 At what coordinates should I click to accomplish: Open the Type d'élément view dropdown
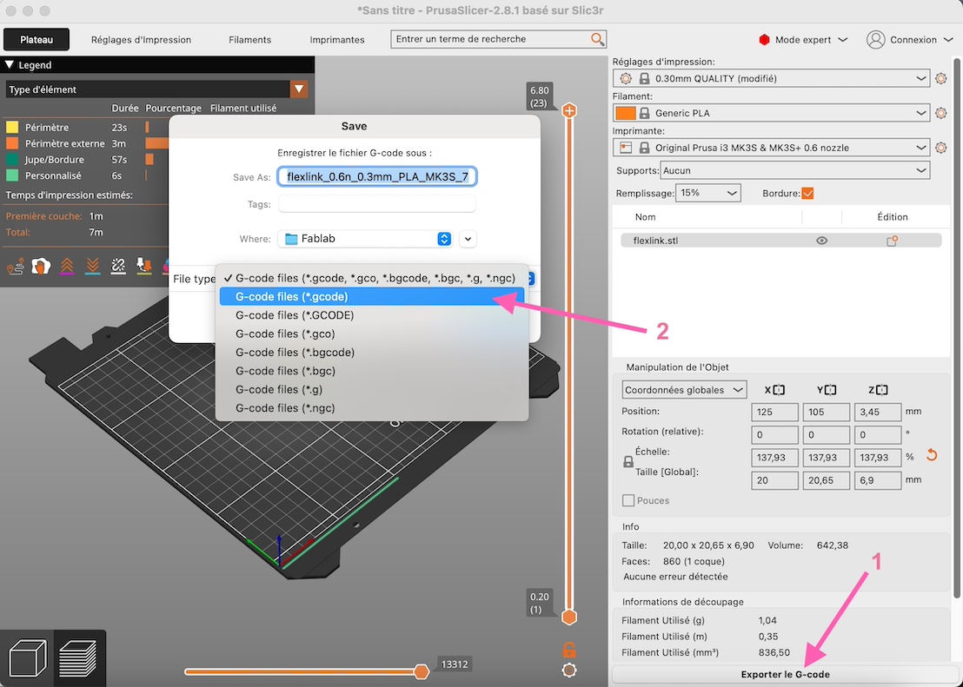[156, 89]
